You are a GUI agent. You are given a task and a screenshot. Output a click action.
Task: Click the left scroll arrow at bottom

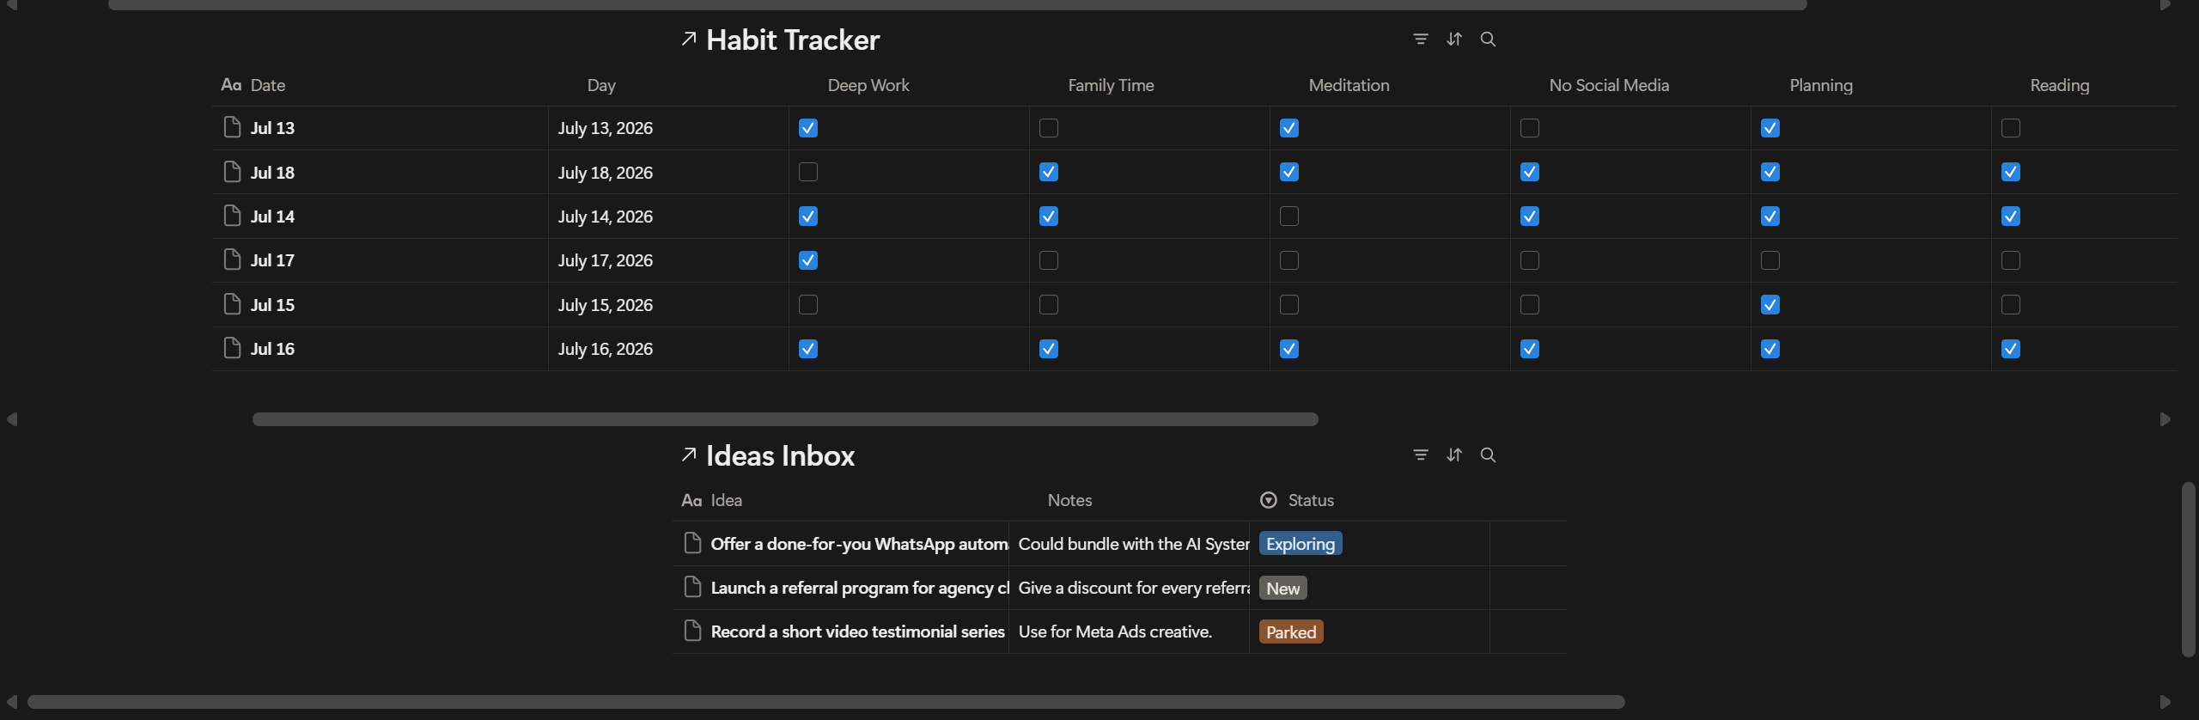12,702
